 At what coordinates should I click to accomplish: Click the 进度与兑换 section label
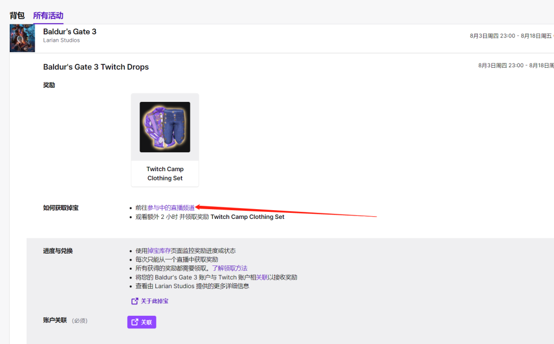click(x=58, y=251)
